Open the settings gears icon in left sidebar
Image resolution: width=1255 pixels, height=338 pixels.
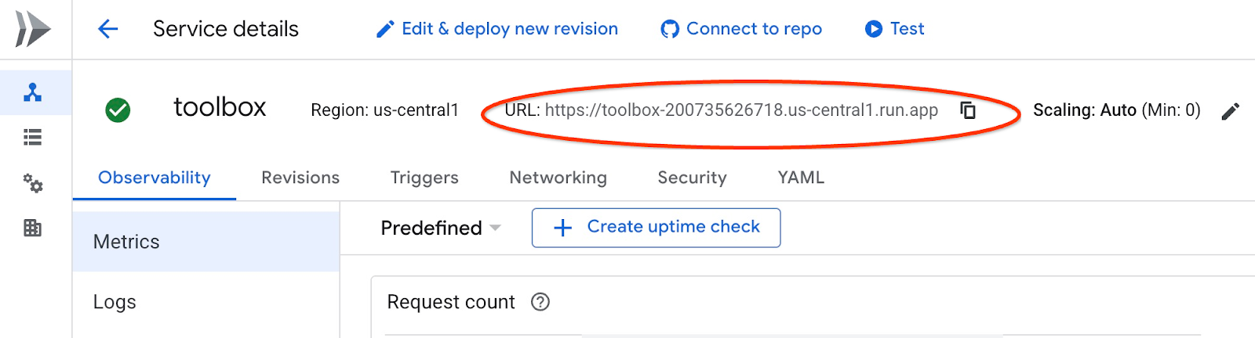(x=33, y=184)
